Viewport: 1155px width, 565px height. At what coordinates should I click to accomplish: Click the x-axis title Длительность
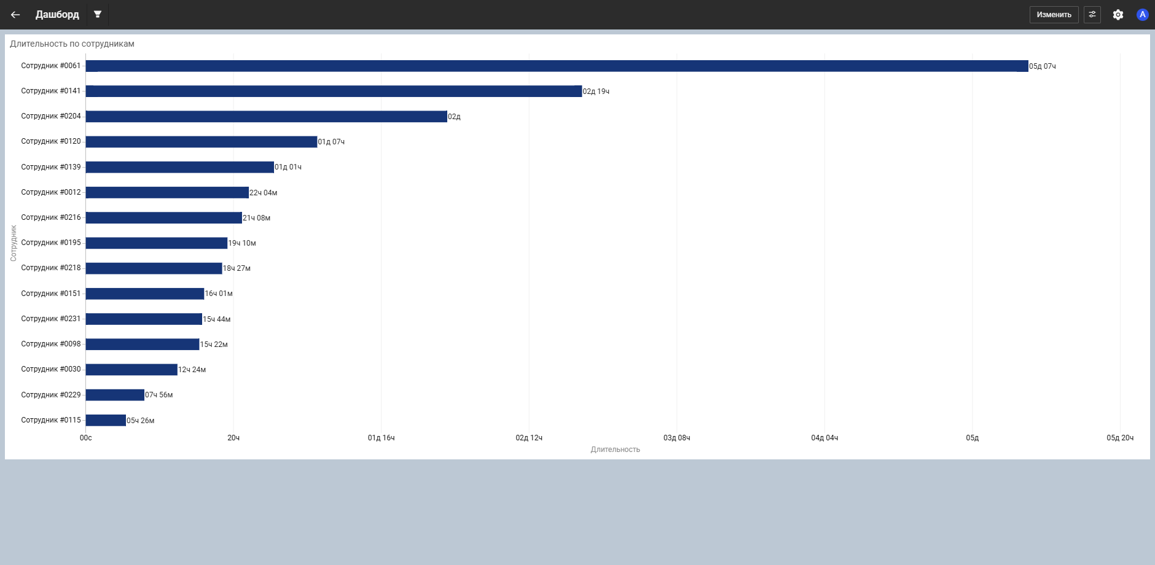click(x=615, y=450)
